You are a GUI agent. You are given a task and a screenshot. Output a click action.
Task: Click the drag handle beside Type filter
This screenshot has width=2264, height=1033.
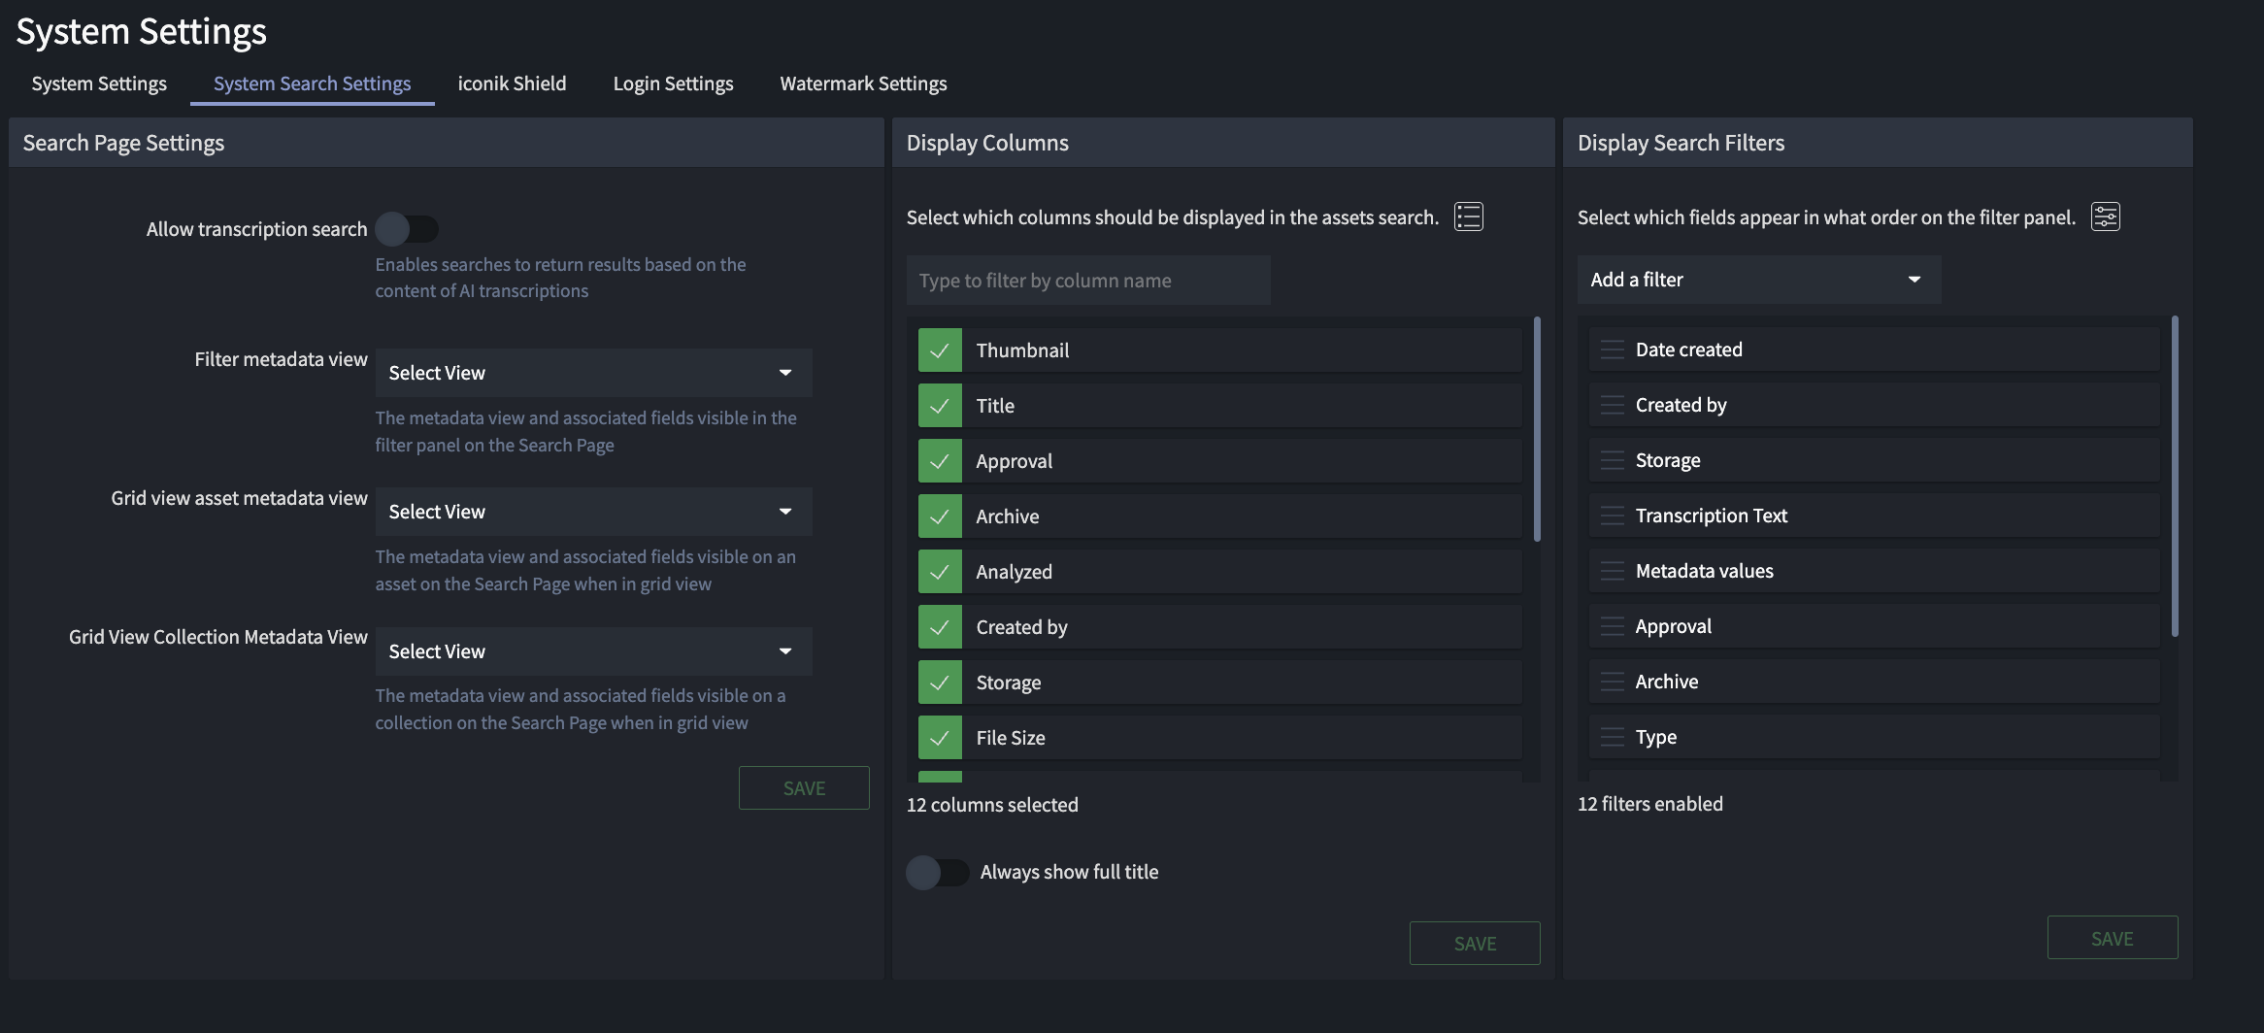pos(1612,737)
